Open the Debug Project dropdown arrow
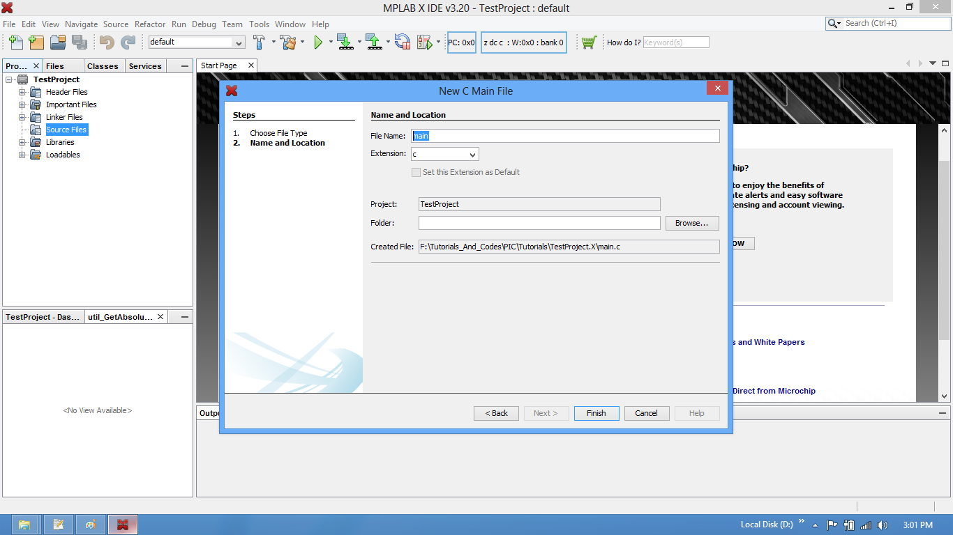 click(x=438, y=42)
